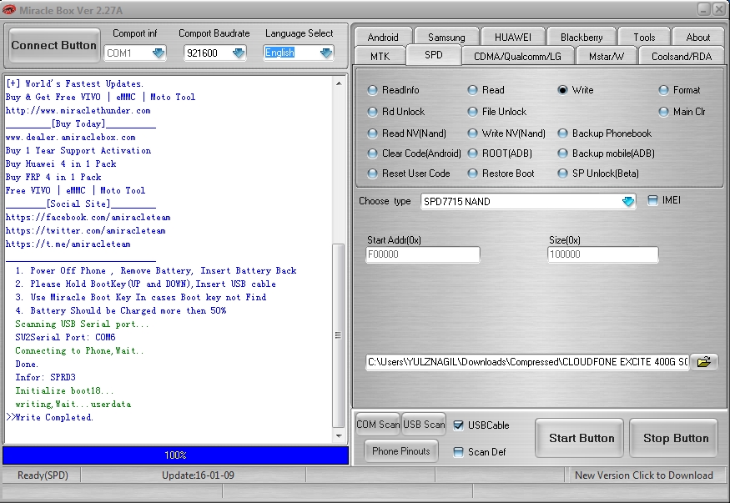
Task: Click the >>Write Completed. log line
Action: [50, 417]
